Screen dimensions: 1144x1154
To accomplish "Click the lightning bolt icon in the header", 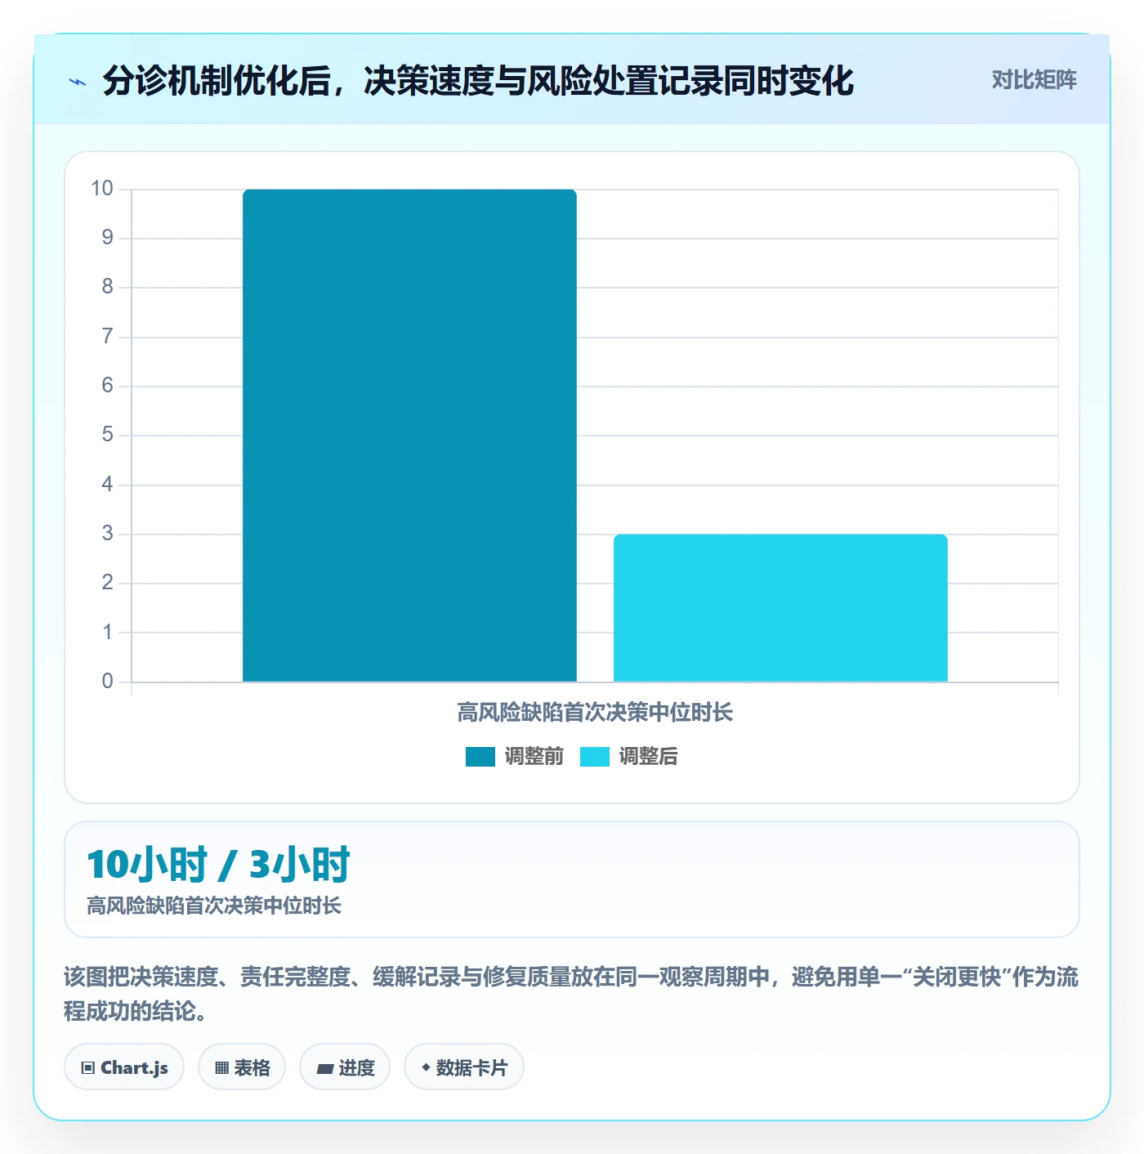I will 78,82.
